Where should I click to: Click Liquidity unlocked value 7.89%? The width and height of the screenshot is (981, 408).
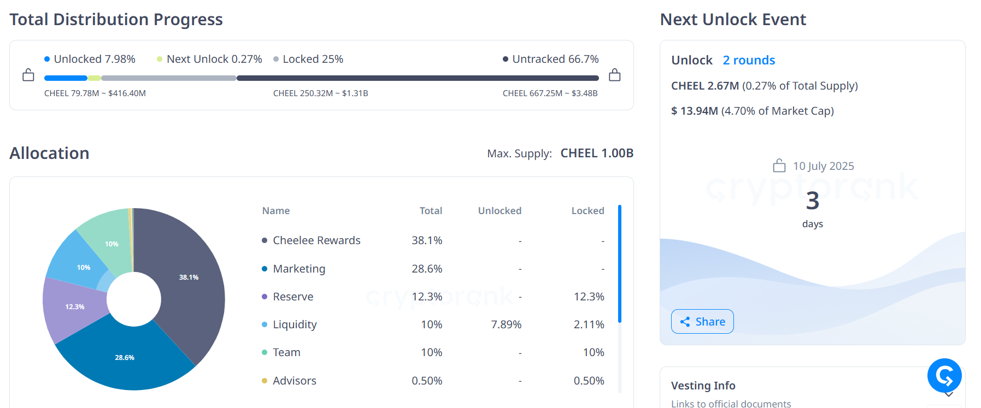pos(506,324)
